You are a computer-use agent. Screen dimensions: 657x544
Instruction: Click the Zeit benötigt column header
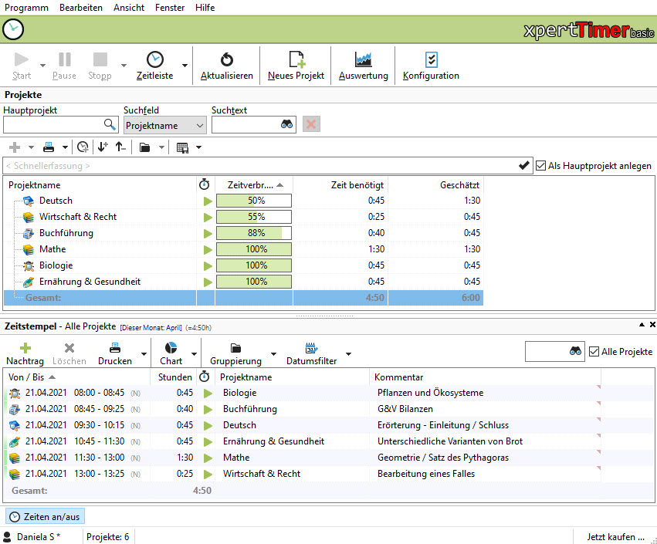[x=340, y=184]
